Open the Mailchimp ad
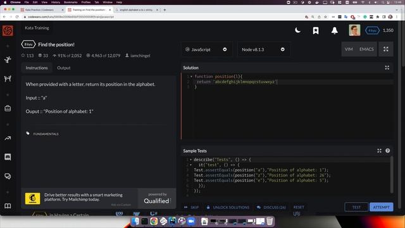405x228 pixels. point(79,198)
